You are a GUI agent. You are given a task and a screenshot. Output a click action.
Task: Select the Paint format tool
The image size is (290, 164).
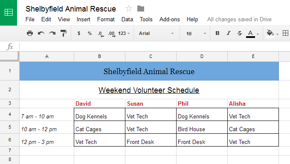64,33
